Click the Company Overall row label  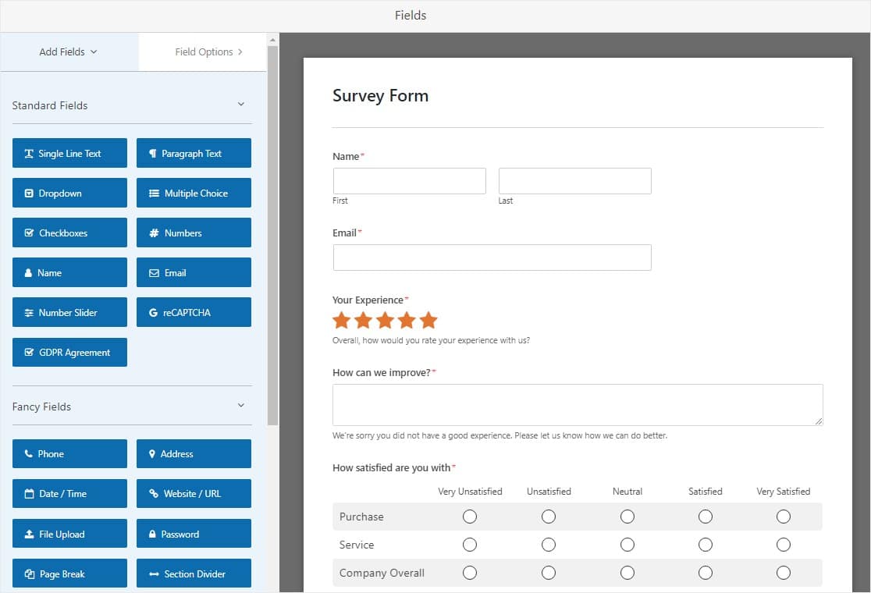(x=382, y=573)
